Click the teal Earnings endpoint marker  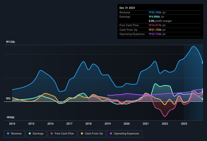[x=203, y=99]
